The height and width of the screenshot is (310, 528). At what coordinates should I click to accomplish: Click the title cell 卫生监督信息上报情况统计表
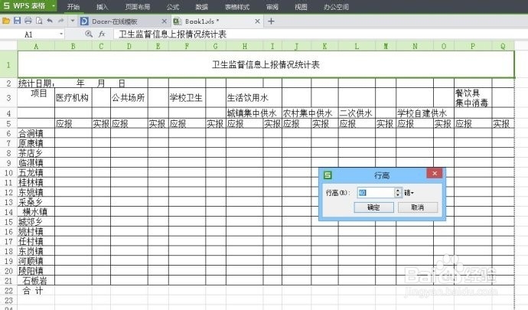(x=266, y=64)
